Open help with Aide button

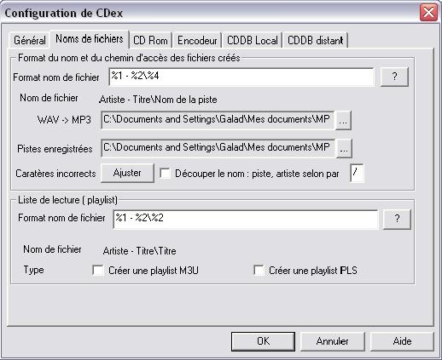pos(402,341)
